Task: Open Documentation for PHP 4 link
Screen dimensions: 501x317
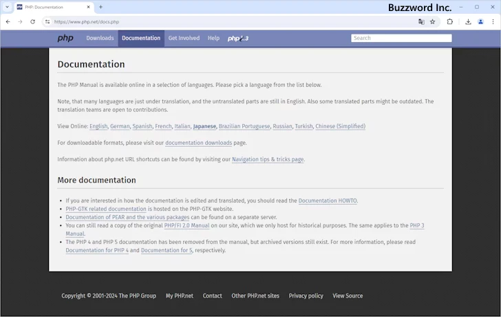Action: 97,250
